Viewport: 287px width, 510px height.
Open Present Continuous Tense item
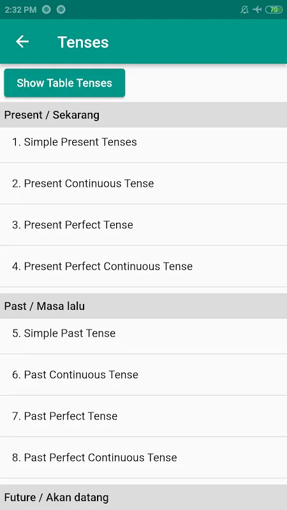click(x=143, y=184)
